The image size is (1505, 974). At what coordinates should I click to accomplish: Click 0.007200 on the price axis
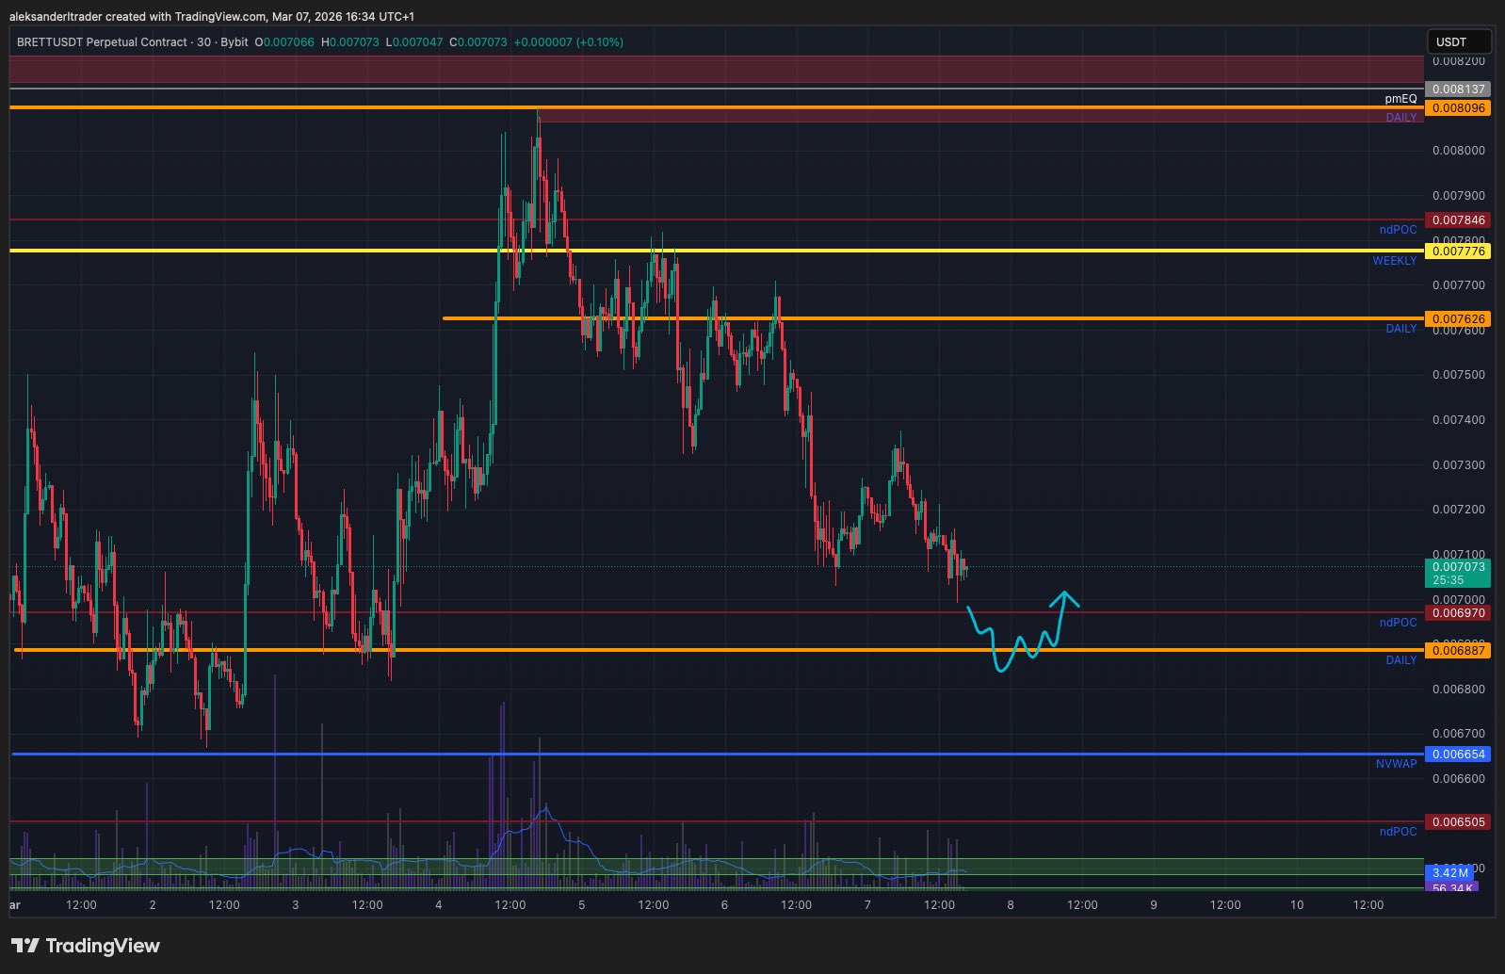[x=1458, y=510]
